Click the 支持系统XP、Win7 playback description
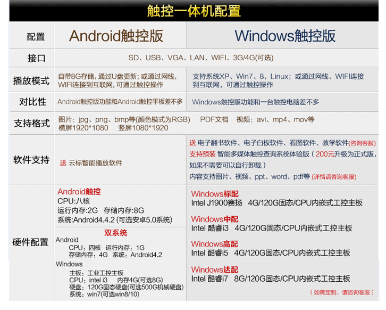Image resolution: width=386 pixels, height=310 pixels. (278, 80)
